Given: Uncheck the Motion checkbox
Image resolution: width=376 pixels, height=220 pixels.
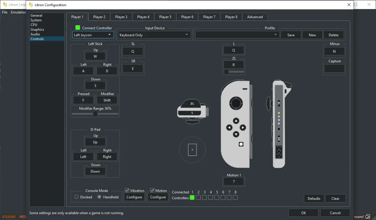Looking at the screenshot, I should (152, 190).
